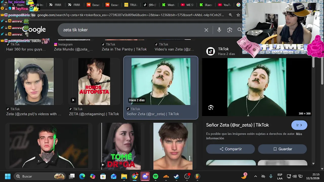This screenshot has height=182, width=324.
Task: Click the TikTok logo in the preview panel
Action: [x=210, y=51]
